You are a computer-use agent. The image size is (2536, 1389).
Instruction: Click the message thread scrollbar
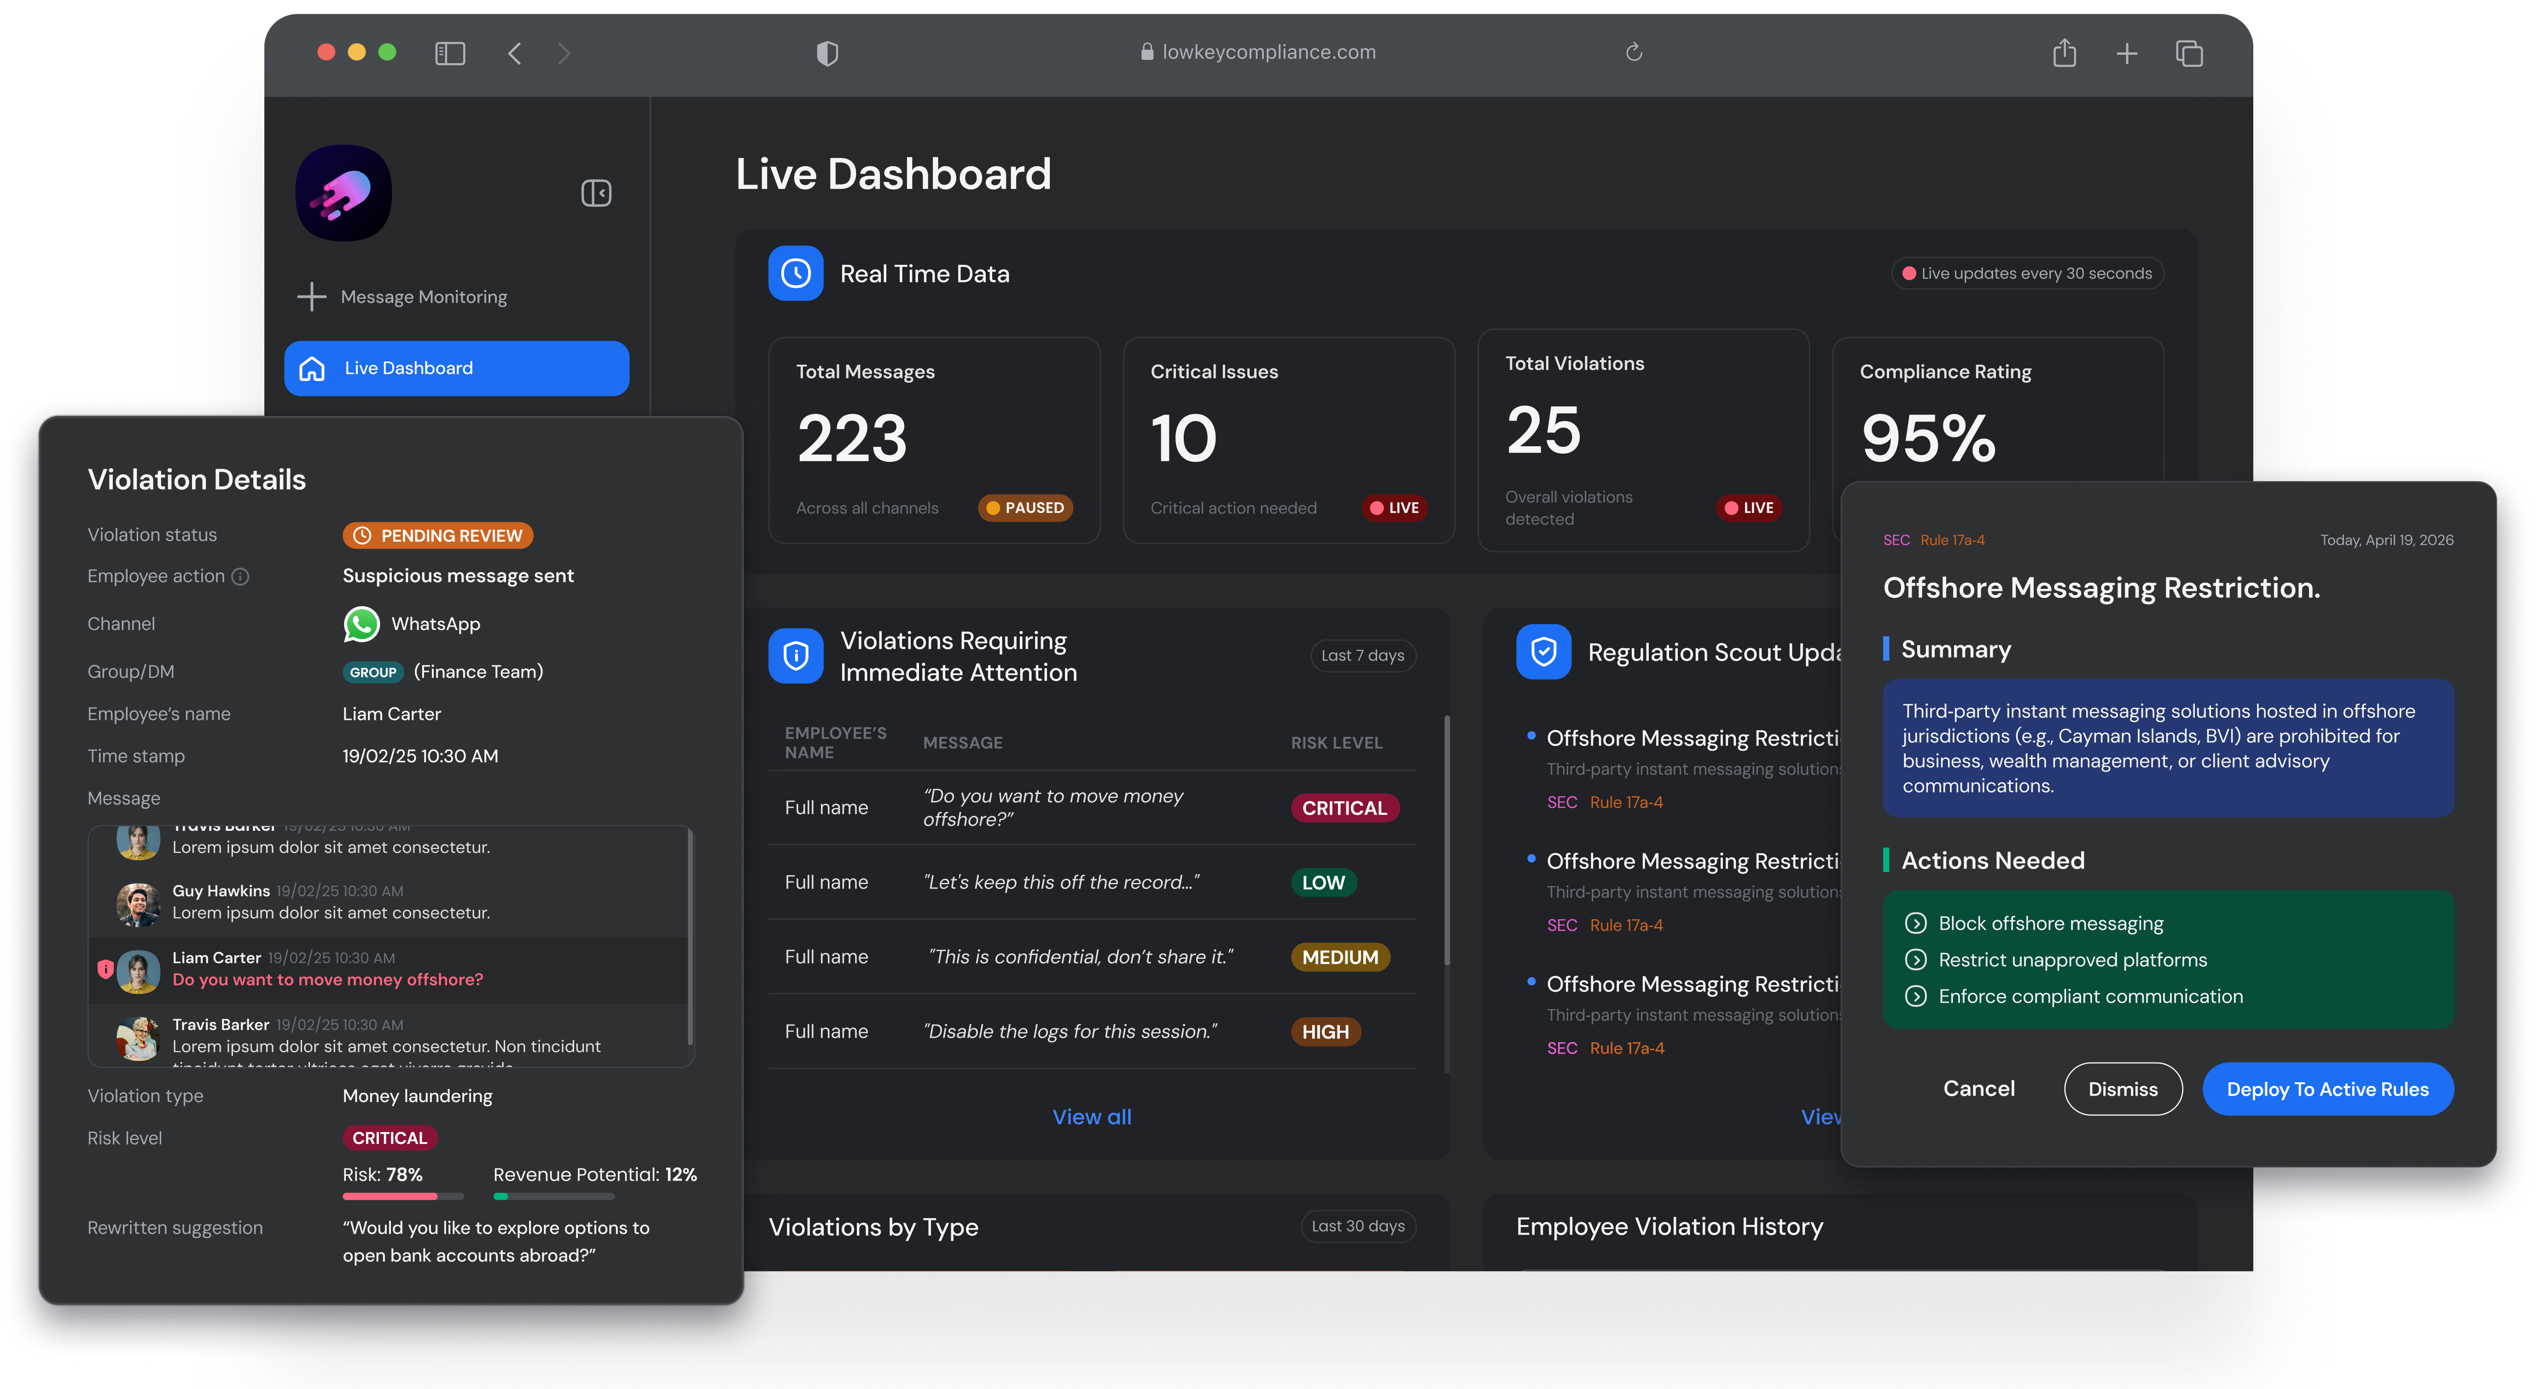pos(690,937)
